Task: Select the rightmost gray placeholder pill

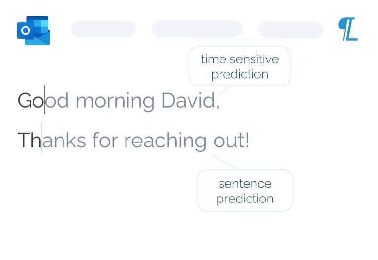Action: (290, 29)
